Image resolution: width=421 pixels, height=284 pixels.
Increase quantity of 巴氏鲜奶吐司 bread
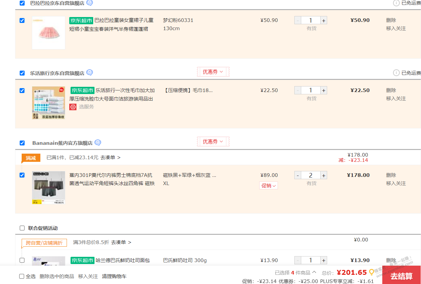click(x=324, y=260)
